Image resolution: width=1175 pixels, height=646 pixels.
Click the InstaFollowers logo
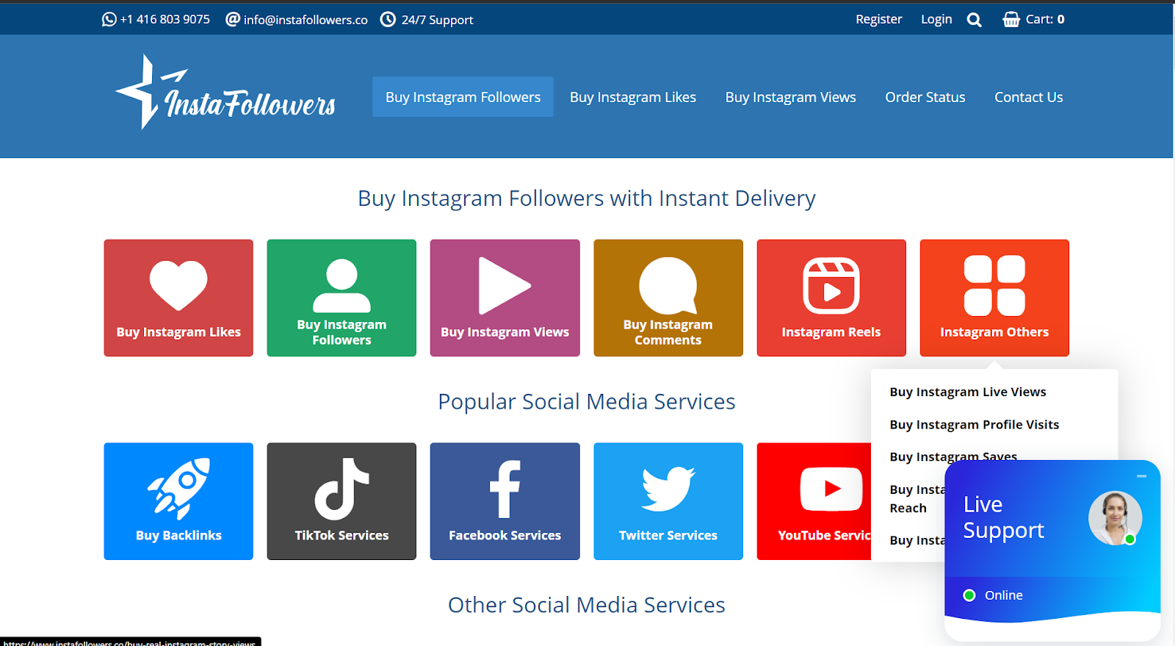225,93
